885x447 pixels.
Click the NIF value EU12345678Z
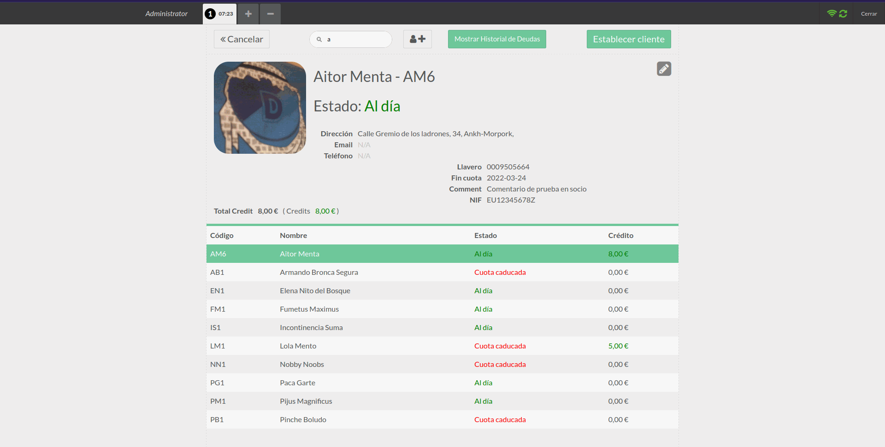[x=511, y=200]
